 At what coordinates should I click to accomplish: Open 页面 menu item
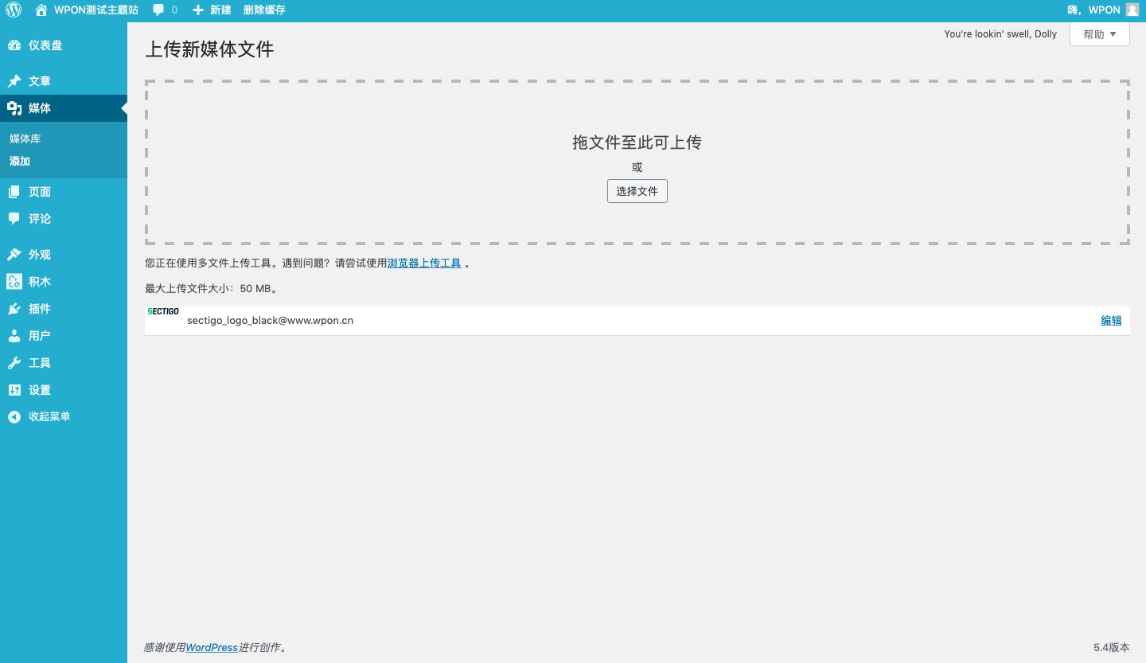[x=64, y=192]
